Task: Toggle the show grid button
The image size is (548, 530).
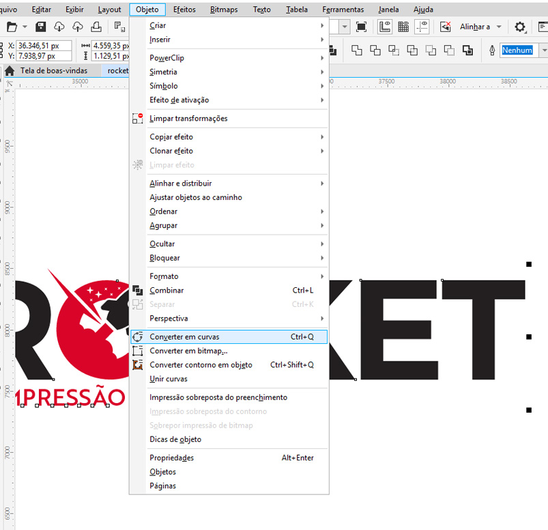Action: click(x=403, y=27)
